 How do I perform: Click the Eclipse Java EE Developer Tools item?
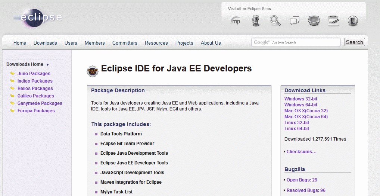[134, 163]
